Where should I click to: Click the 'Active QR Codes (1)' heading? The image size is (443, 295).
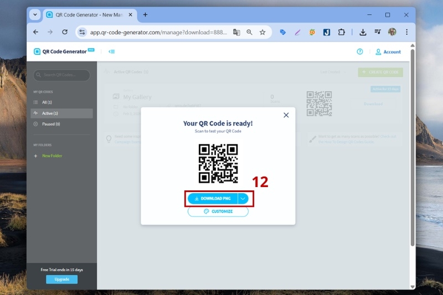tap(131, 72)
